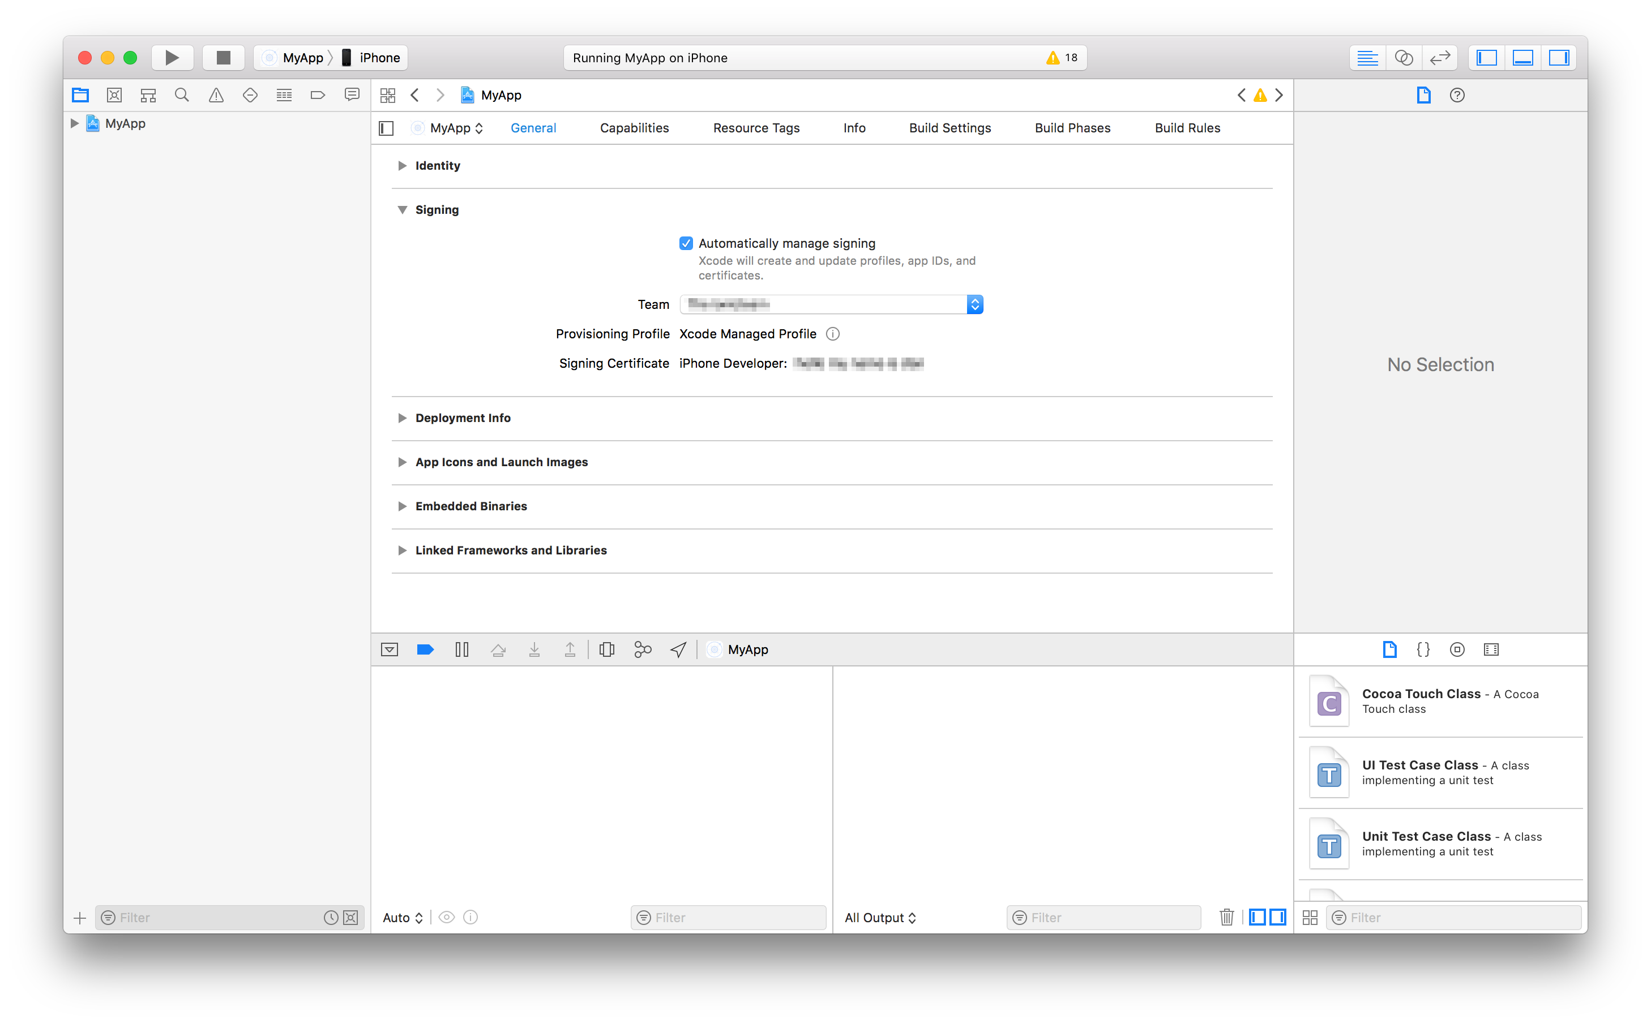Click the Inspectors panel toggle icon
Image resolution: width=1651 pixels, height=1024 pixels.
pyautogui.click(x=1562, y=57)
